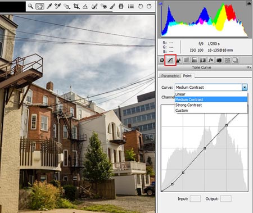This screenshot has height=213, width=253.
Task: Select the Crop tool
Action: (x=76, y=6)
